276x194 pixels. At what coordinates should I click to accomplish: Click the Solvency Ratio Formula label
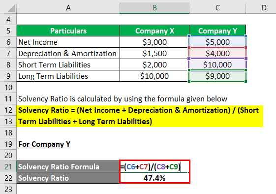click(x=68, y=167)
